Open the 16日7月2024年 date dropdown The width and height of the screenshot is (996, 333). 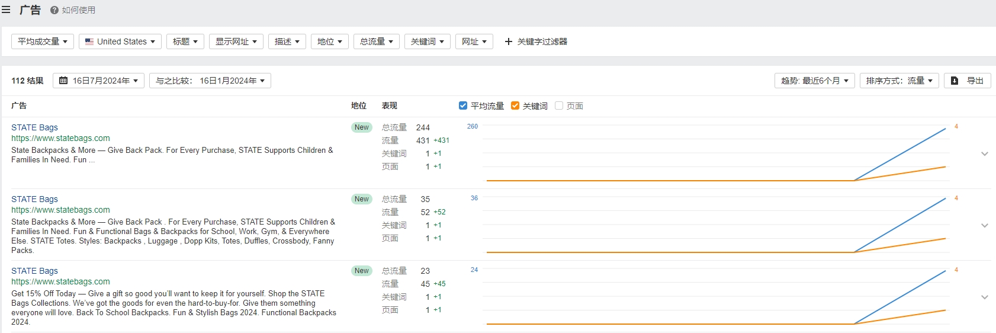pos(98,81)
